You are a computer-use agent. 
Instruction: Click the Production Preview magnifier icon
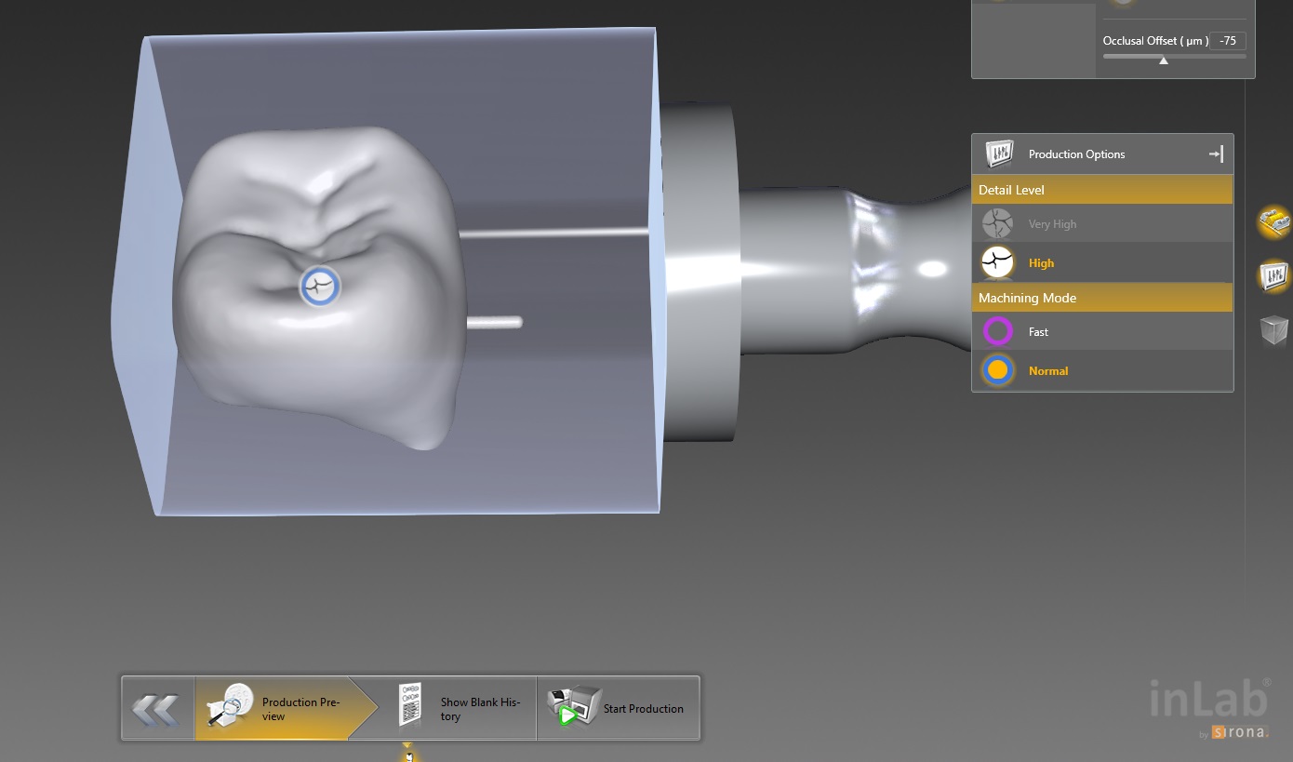(x=230, y=707)
